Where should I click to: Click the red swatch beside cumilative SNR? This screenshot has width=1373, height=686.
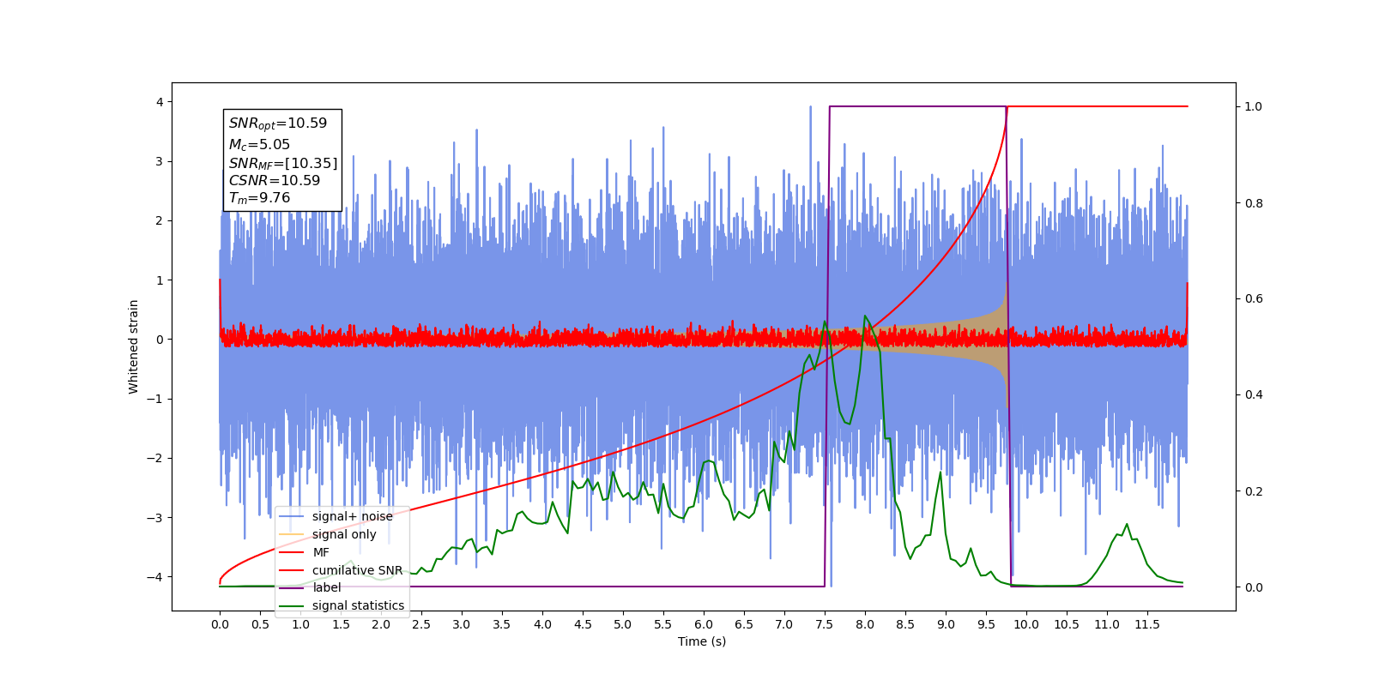(x=292, y=570)
